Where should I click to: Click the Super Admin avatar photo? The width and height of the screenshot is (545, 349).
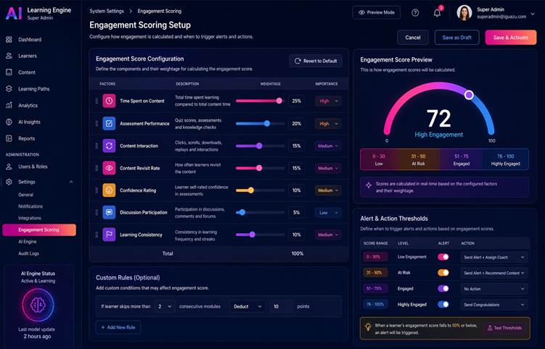pos(464,13)
